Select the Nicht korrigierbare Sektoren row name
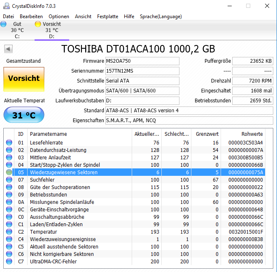277x272 pixels. pos(62,254)
